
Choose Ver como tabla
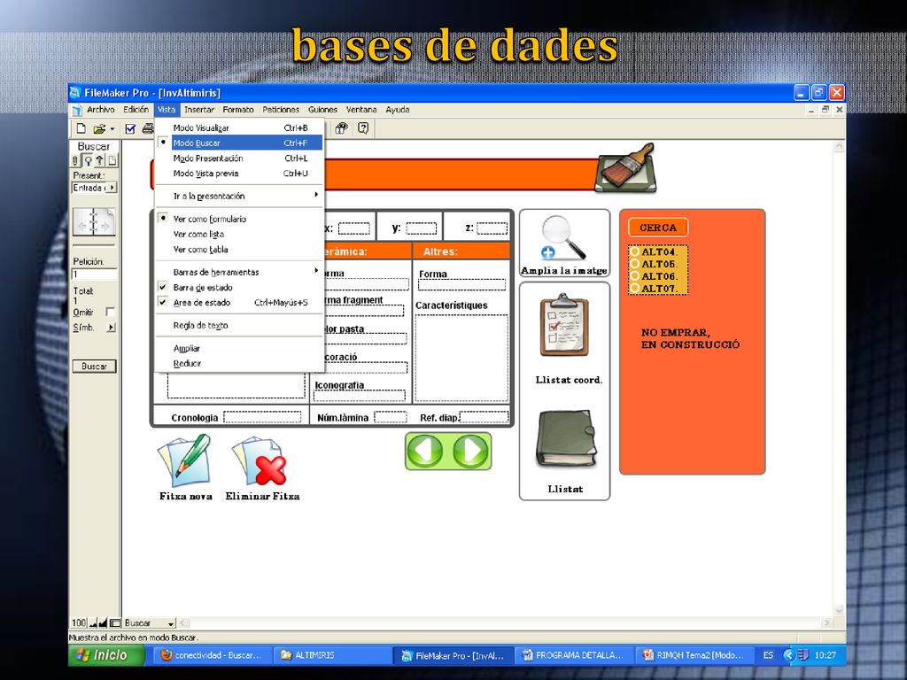click(239, 249)
